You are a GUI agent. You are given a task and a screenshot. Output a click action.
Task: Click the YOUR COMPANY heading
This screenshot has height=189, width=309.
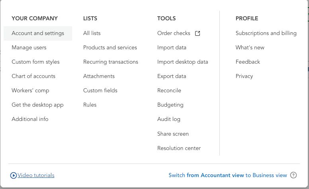[35, 19]
